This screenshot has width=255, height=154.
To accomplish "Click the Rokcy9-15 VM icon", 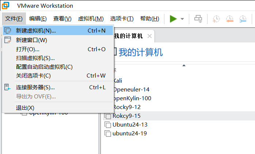I will point(108,116).
